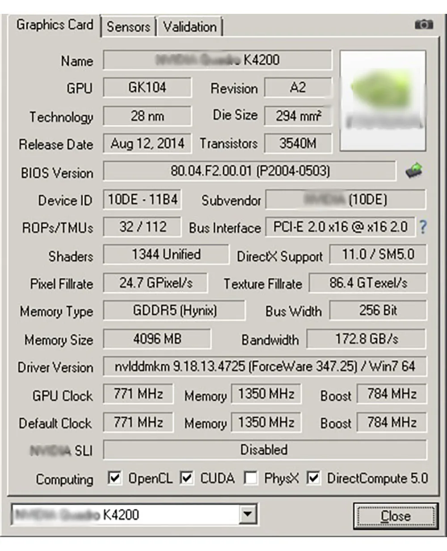Click the GPU field GK104

tap(147, 88)
